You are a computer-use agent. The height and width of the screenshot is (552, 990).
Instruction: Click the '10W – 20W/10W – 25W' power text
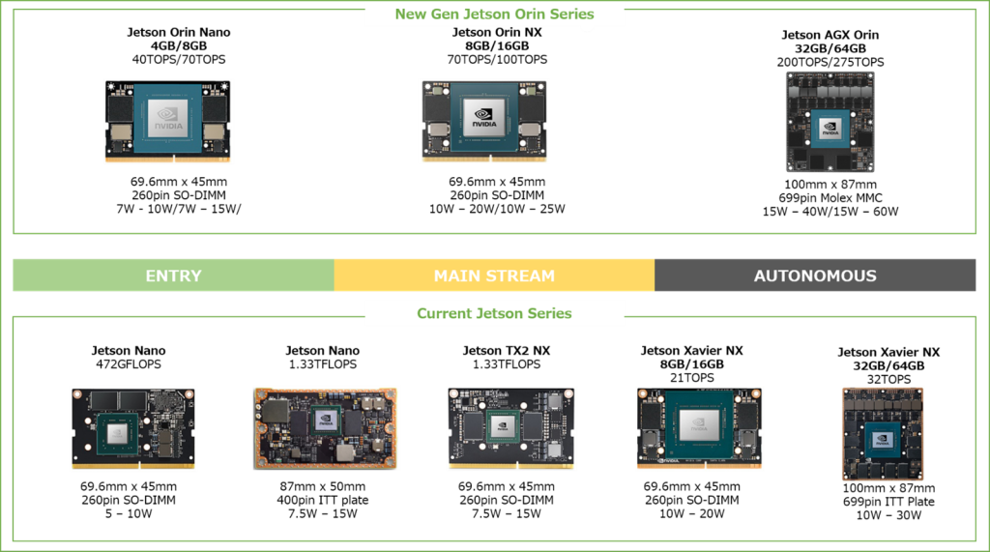tap(497, 209)
